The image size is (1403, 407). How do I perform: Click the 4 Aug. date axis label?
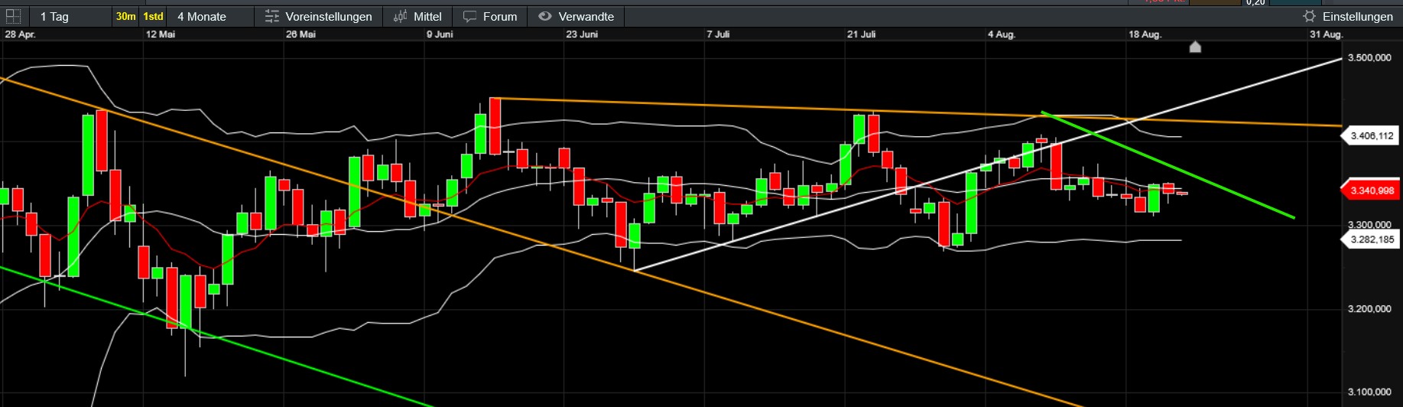[x=1002, y=34]
